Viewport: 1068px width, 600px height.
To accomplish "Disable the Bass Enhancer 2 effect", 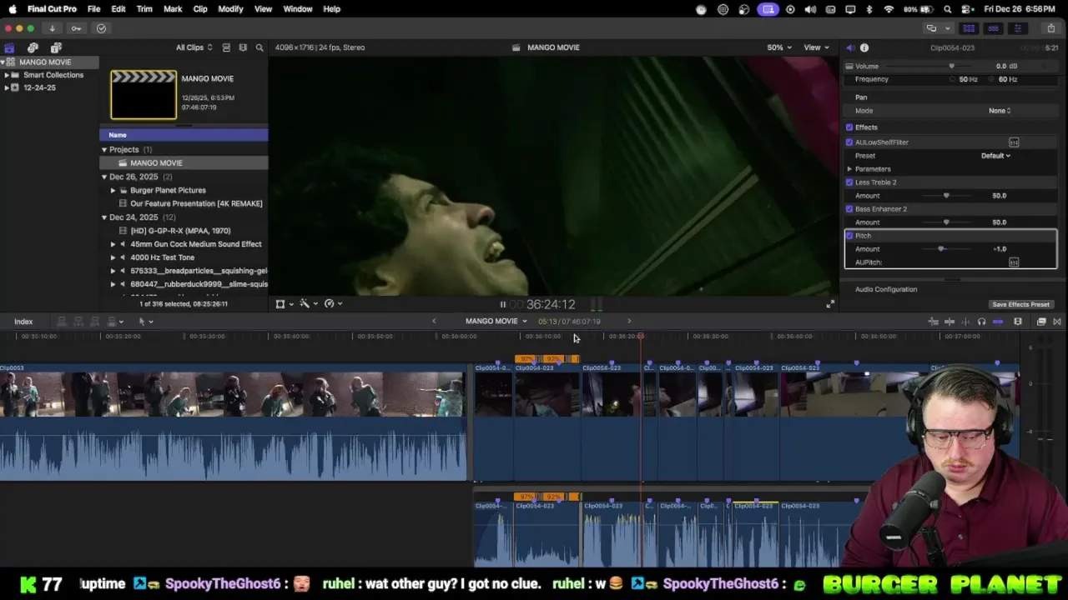I will pos(849,209).
